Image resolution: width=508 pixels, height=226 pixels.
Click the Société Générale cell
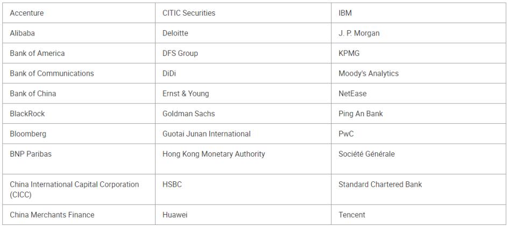(366, 154)
